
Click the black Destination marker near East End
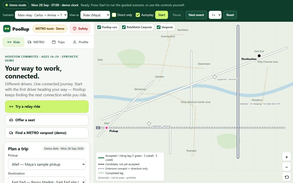click(x=259, y=56)
